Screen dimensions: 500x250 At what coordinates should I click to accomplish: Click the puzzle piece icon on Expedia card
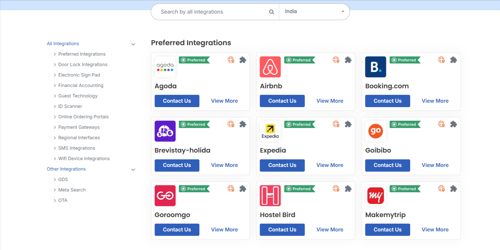(348, 124)
